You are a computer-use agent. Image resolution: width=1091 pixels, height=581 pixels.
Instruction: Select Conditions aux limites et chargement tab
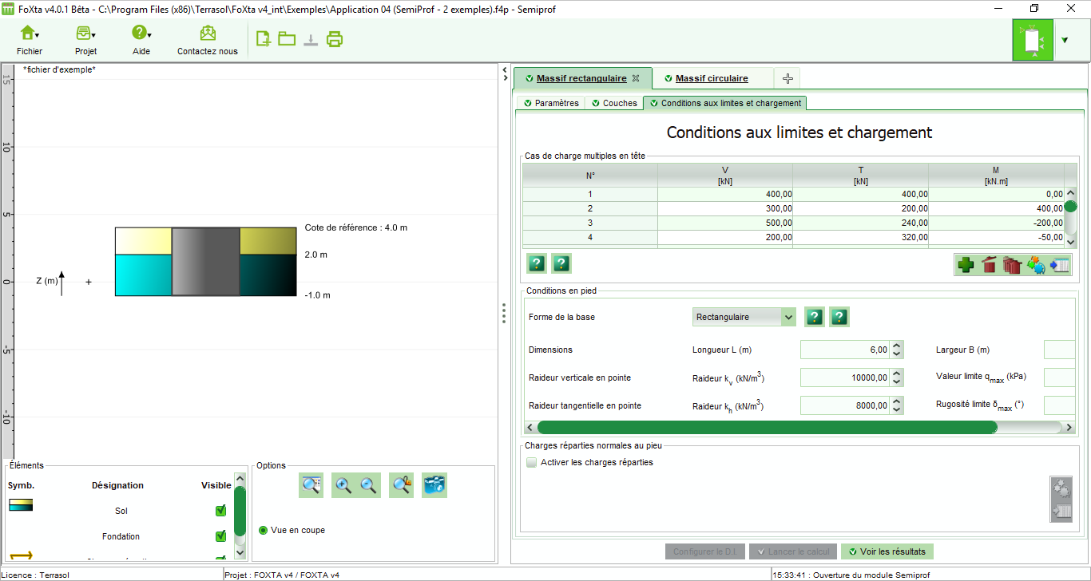(725, 103)
